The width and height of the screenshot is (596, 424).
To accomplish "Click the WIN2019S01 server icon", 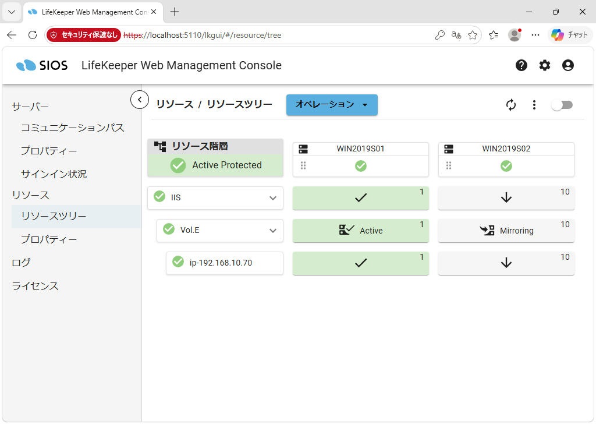I will tap(303, 149).
